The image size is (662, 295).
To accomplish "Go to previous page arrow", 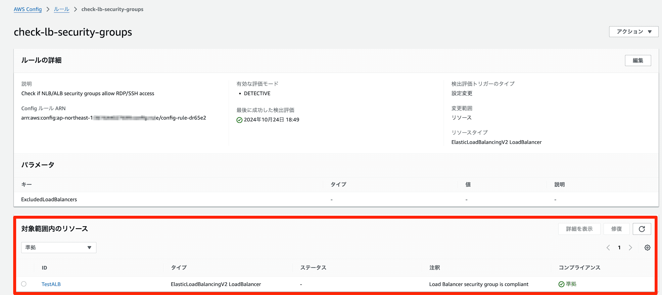I will 608,248.
